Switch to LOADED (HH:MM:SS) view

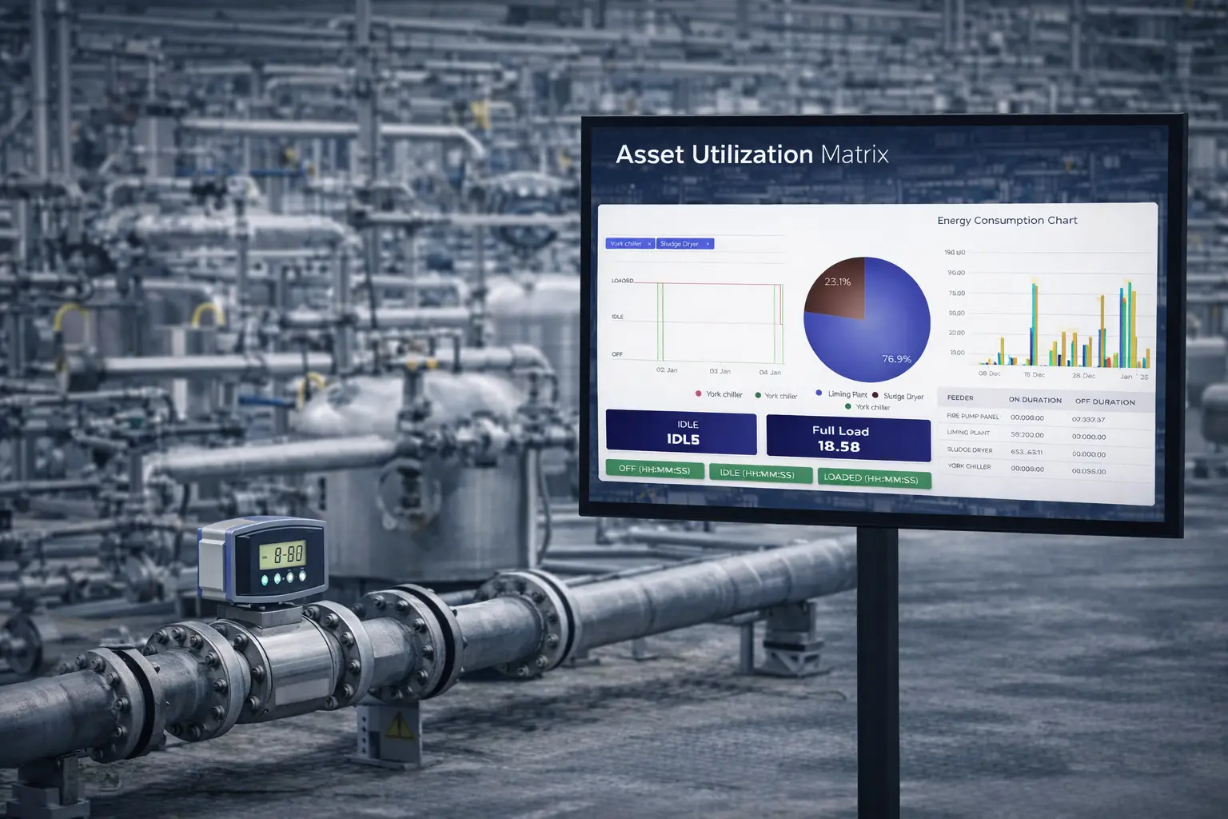(x=873, y=478)
